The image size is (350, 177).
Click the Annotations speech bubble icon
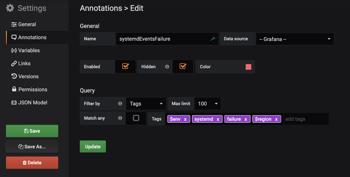tap(14, 37)
